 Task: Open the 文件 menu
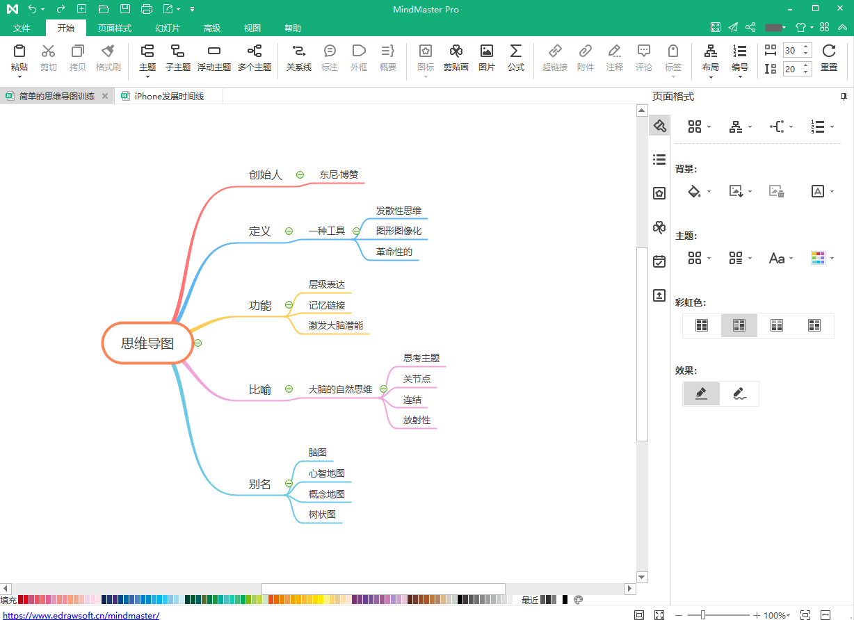22,28
